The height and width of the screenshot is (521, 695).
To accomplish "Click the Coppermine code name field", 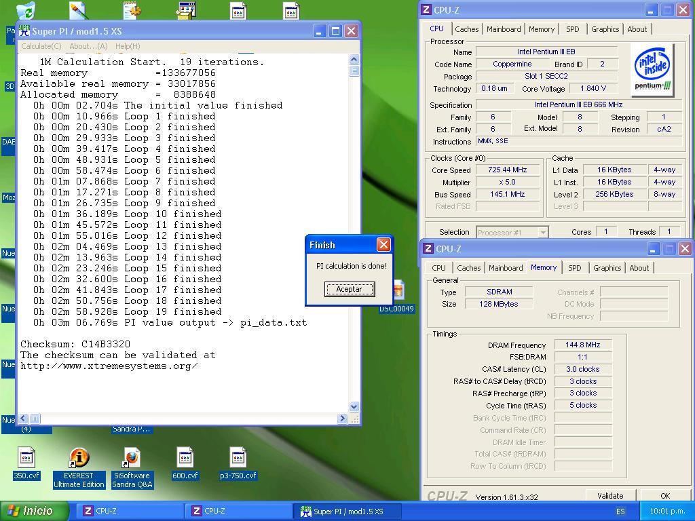I will coord(512,64).
